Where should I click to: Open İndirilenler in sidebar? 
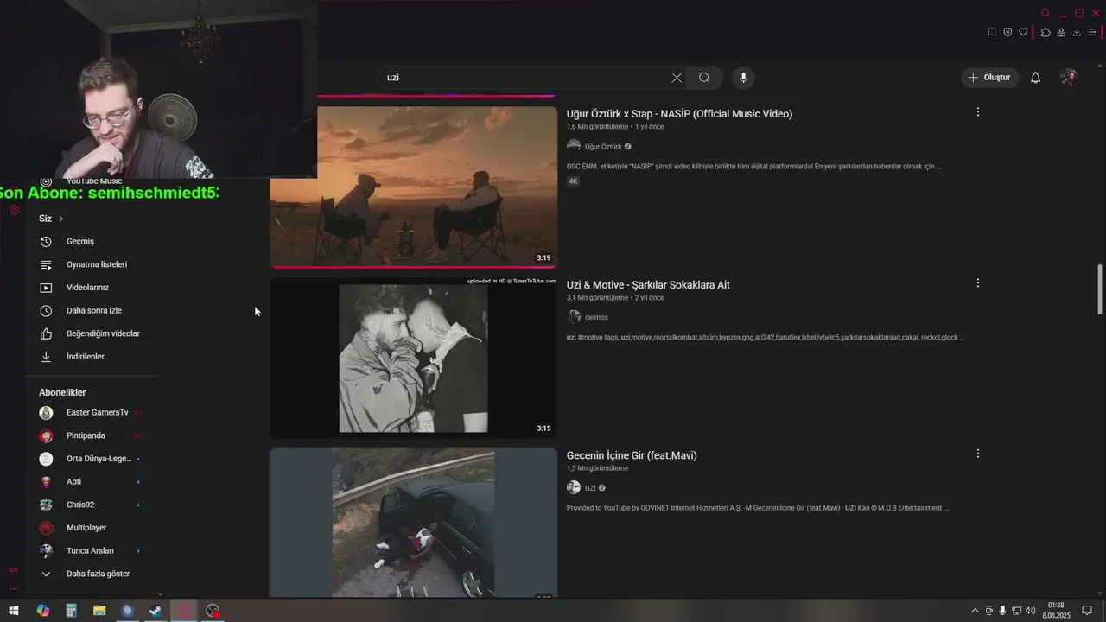(x=91, y=356)
